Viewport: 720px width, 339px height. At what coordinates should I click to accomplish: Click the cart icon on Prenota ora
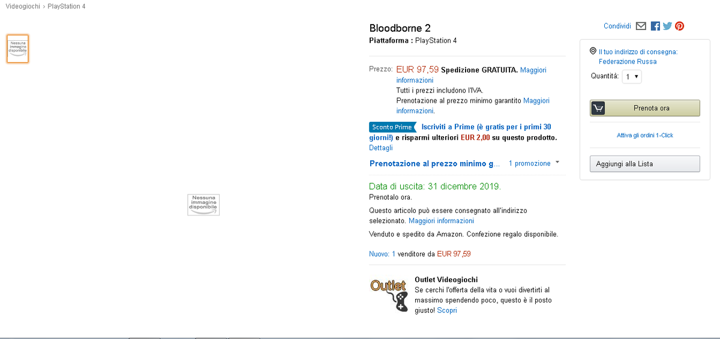tap(598, 108)
